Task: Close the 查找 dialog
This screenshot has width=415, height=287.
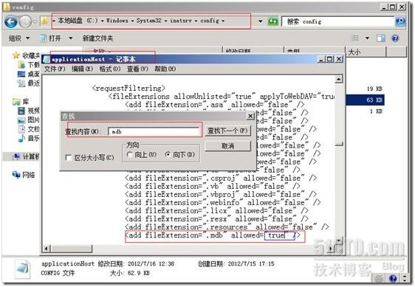Action: 250,116
